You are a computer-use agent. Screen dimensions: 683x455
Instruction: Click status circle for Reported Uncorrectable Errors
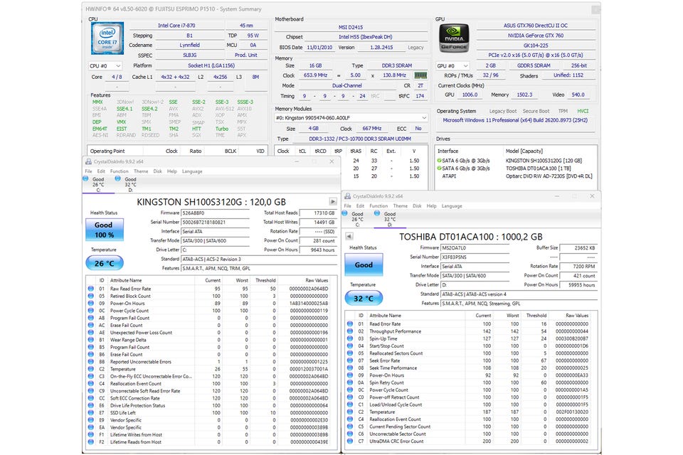[x=90, y=361]
